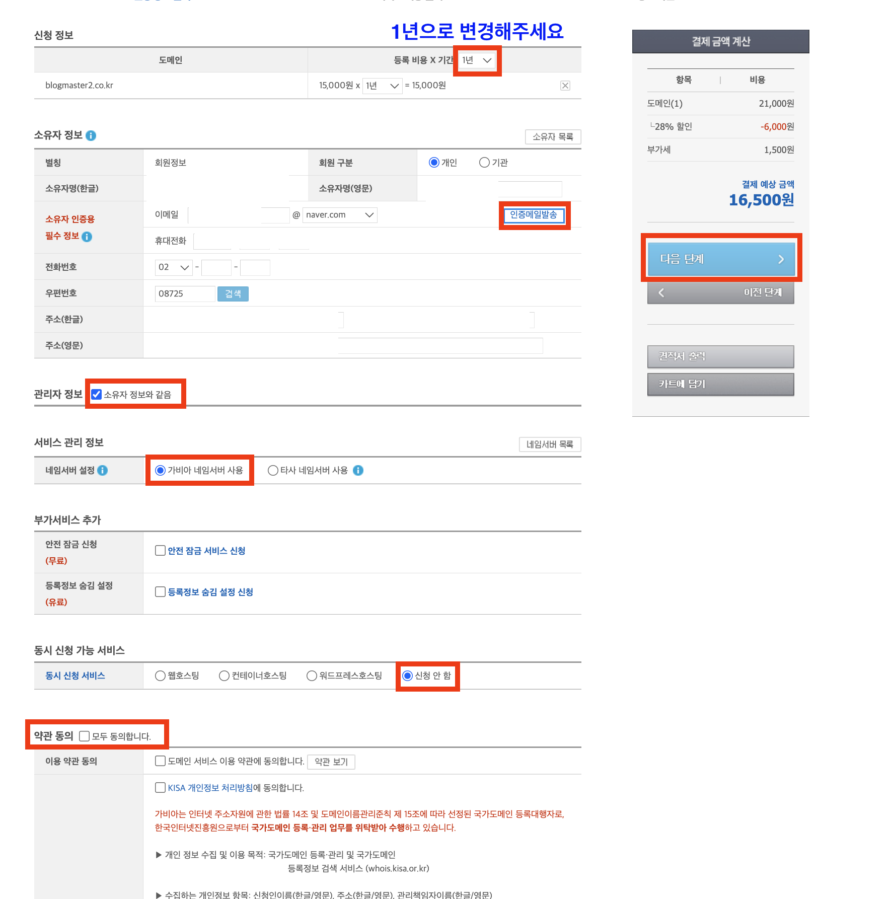894x899 pixels.
Task: Open 02 area code dropdown
Action: click(173, 267)
